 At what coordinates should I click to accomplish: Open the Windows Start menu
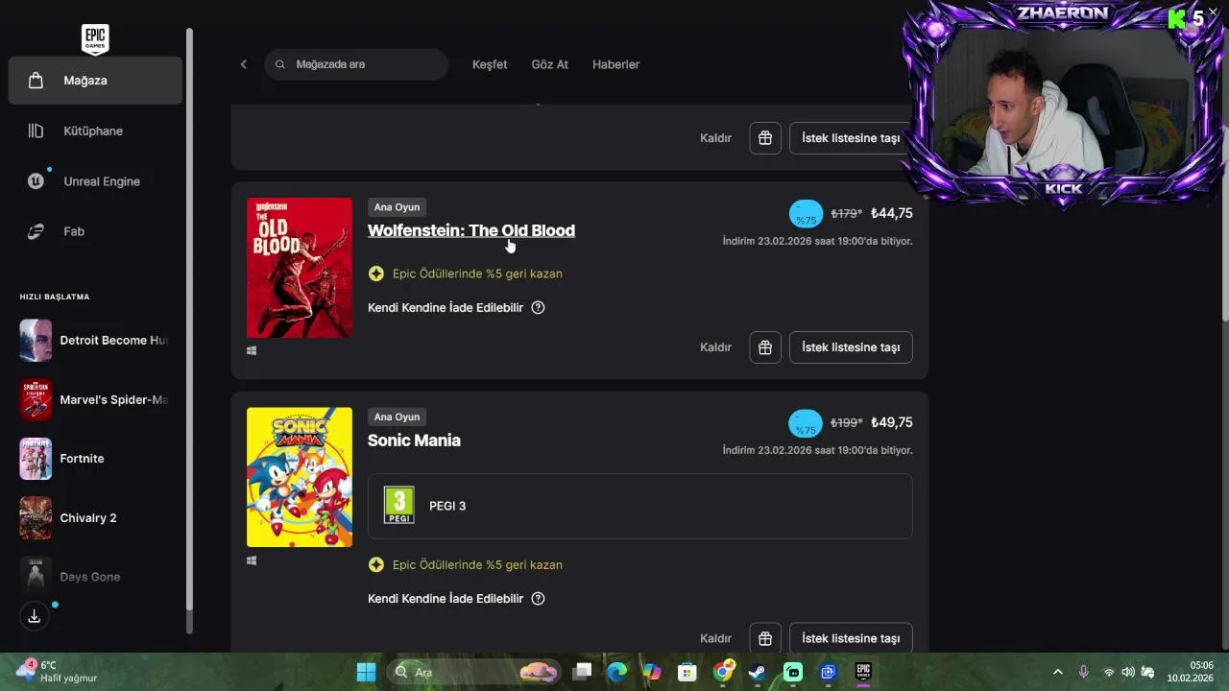tap(366, 672)
